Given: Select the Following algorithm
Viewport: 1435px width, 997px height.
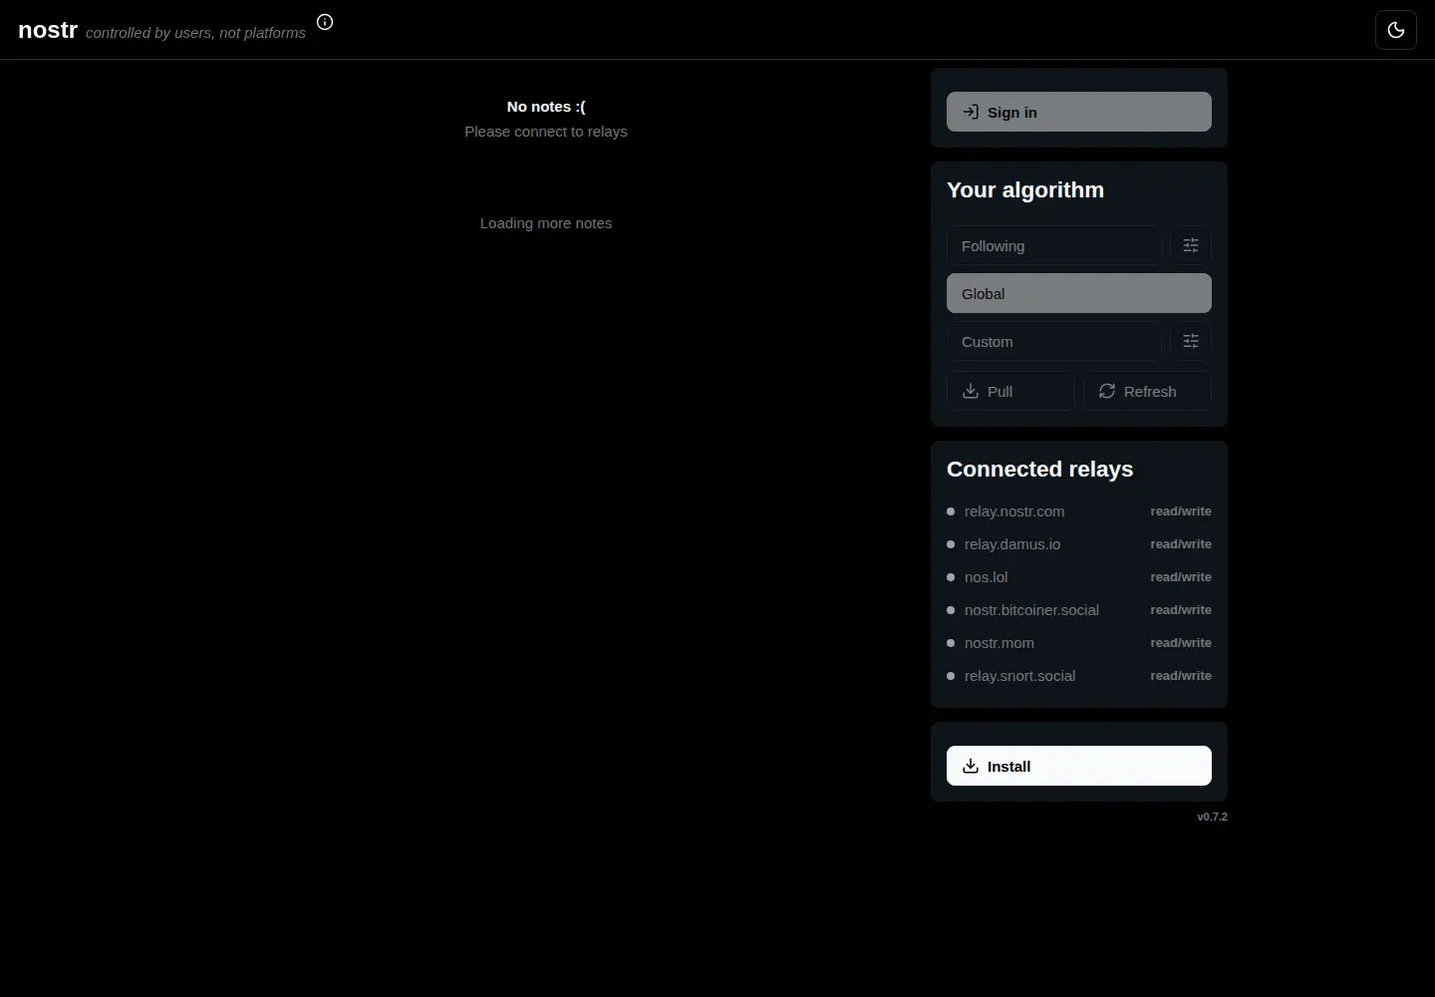Looking at the screenshot, I should [1054, 245].
